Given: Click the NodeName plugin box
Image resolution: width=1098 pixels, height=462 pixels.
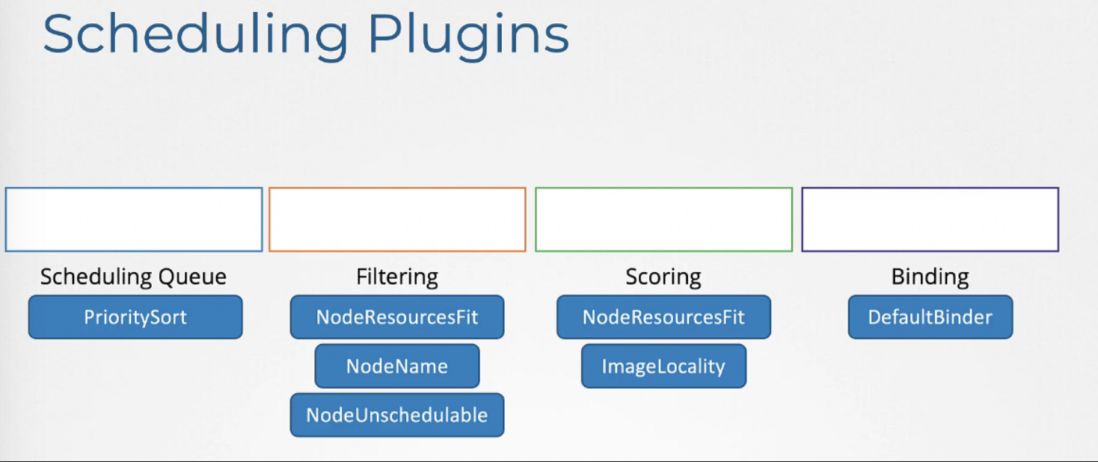Looking at the screenshot, I should pos(397,366).
